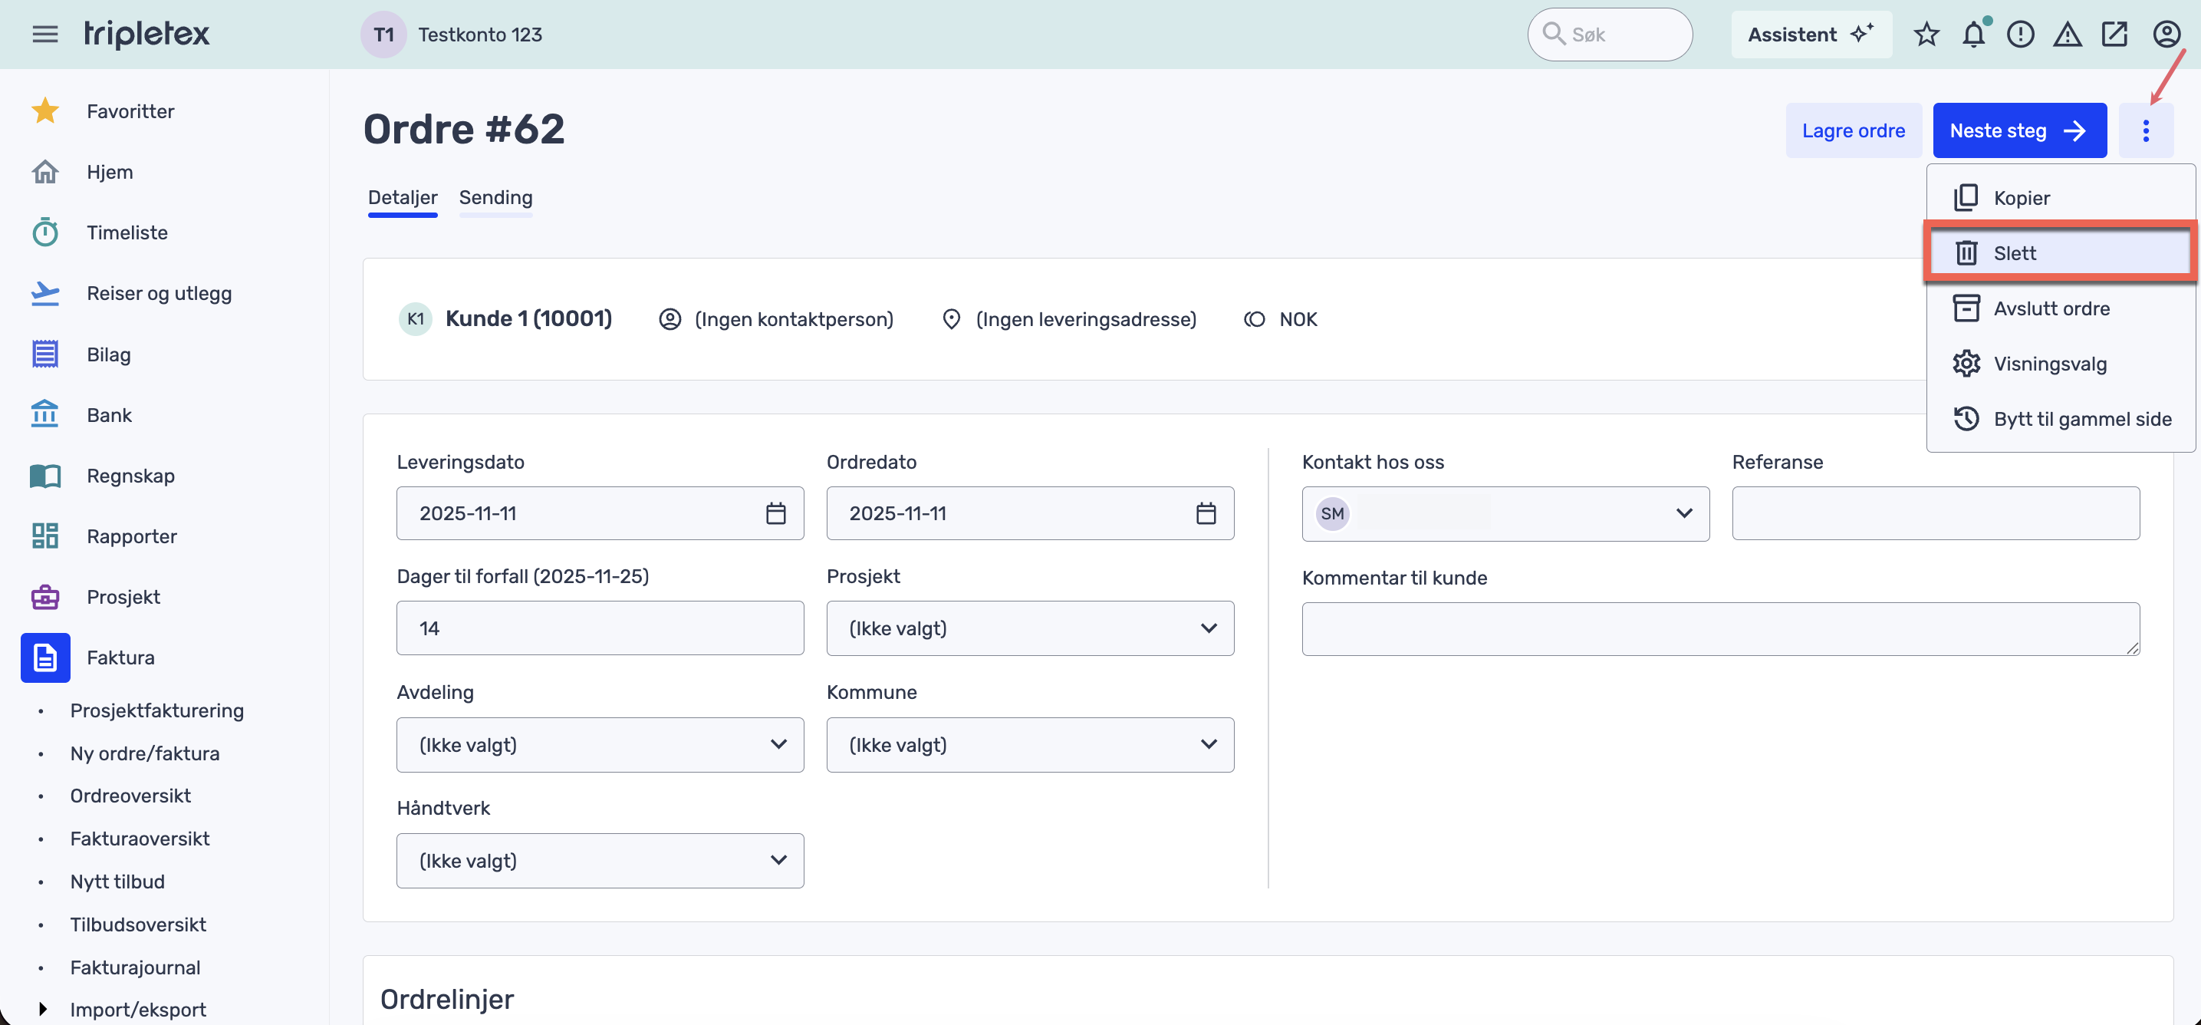The width and height of the screenshot is (2201, 1025).
Task: Expand the Prosjekt dropdown
Action: pyautogui.click(x=1030, y=628)
